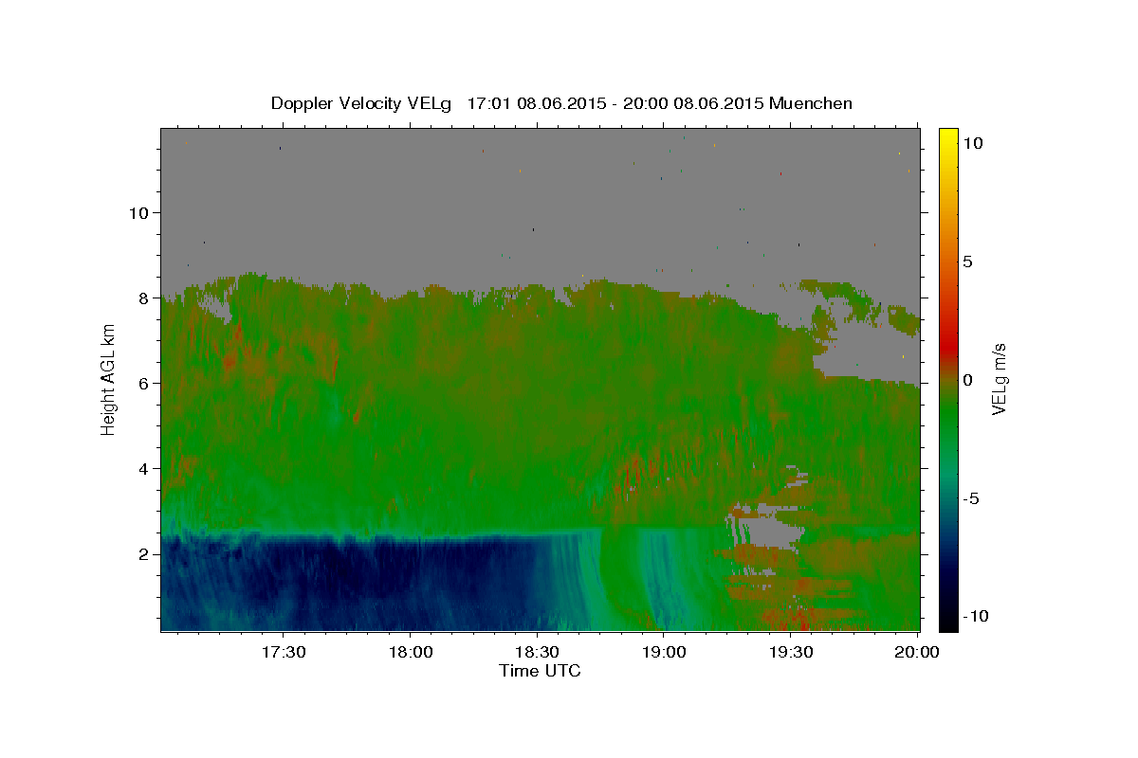Image resolution: width=1138 pixels, height=758 pixels.
Task: Click the 18:30 time tick label
Action: [x=537, y=653]
